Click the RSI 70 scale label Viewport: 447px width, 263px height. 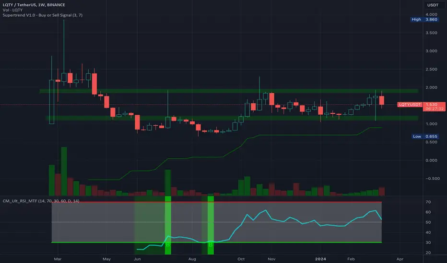tap(428, 202)
